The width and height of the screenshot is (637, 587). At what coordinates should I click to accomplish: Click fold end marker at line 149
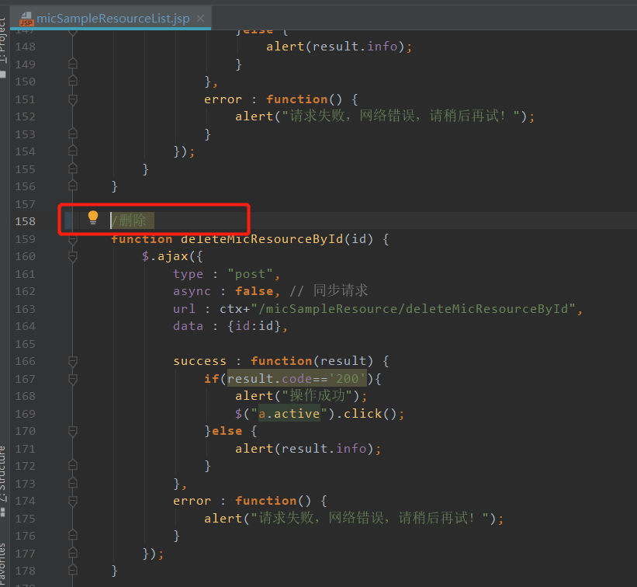[x=73, y=64]
